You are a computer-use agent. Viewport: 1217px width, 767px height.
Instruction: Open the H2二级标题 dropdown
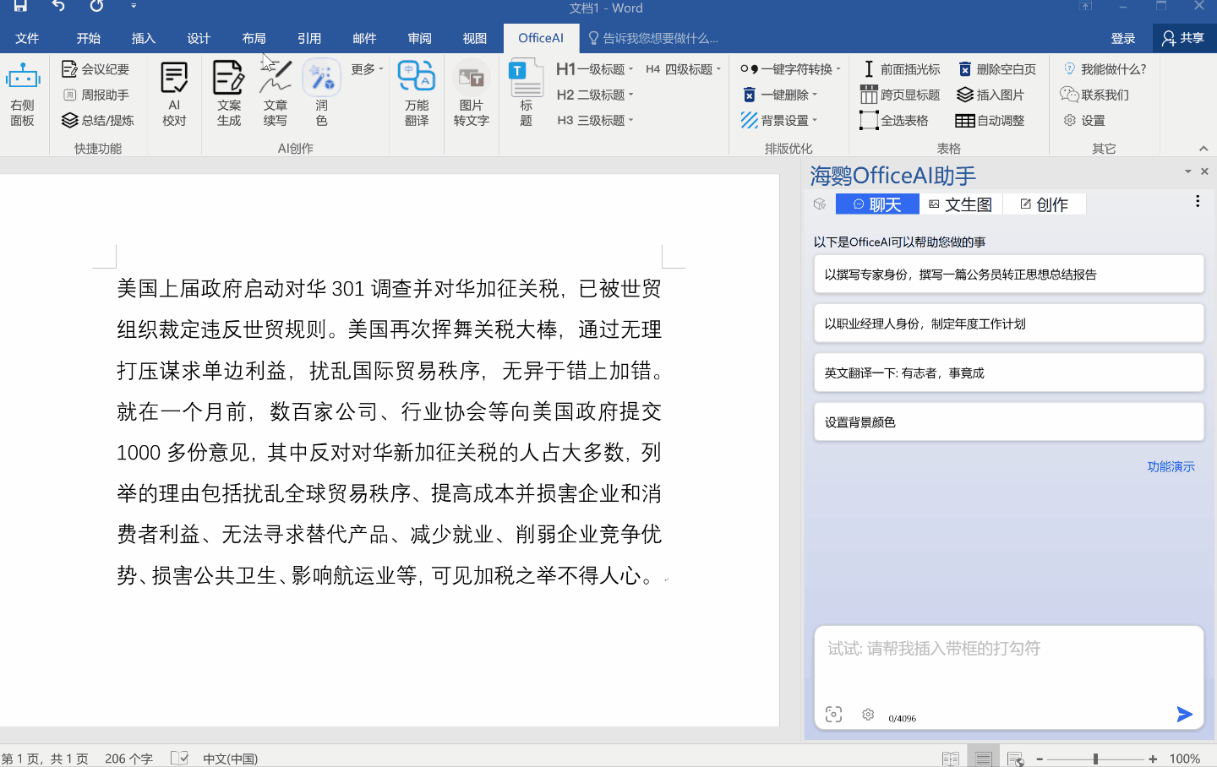coord(595,94)
